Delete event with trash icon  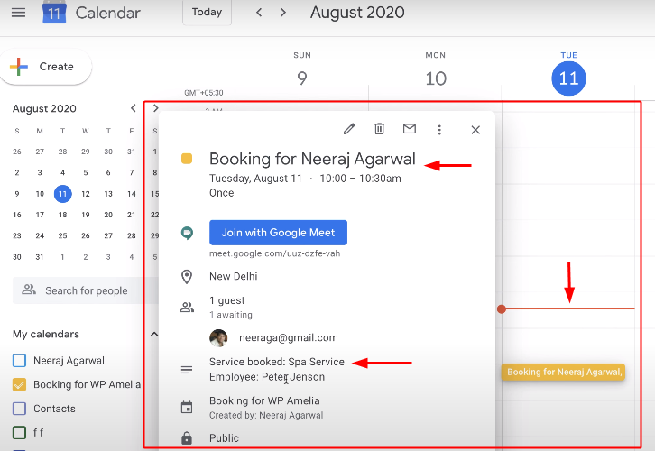pyautogui.click(x=379, y=129)
